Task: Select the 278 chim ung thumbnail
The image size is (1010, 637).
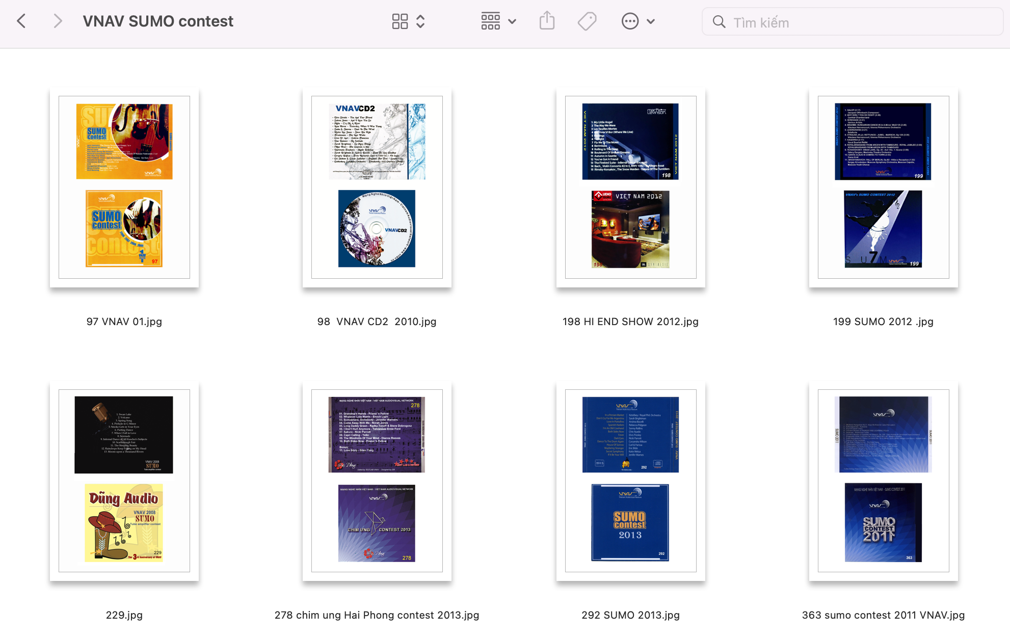Action: [377, 481]
